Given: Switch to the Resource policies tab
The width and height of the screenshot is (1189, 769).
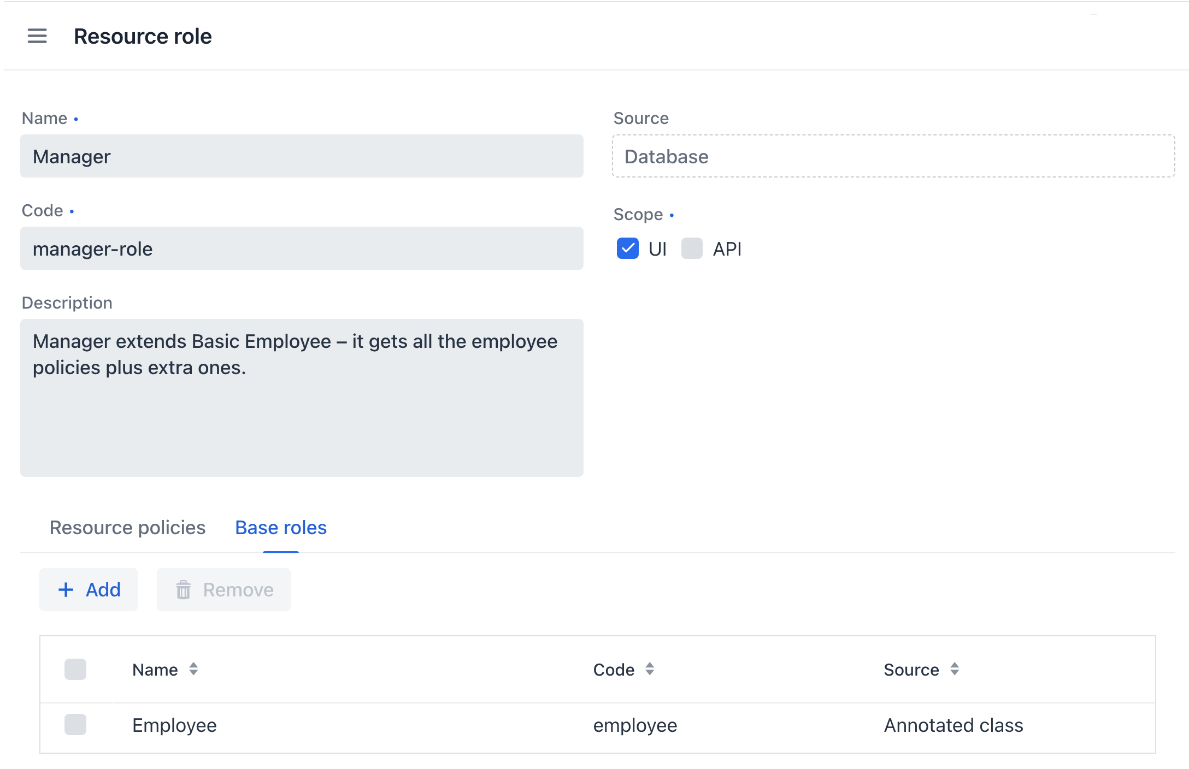Looking at the screenshot, I should [127, 528].
